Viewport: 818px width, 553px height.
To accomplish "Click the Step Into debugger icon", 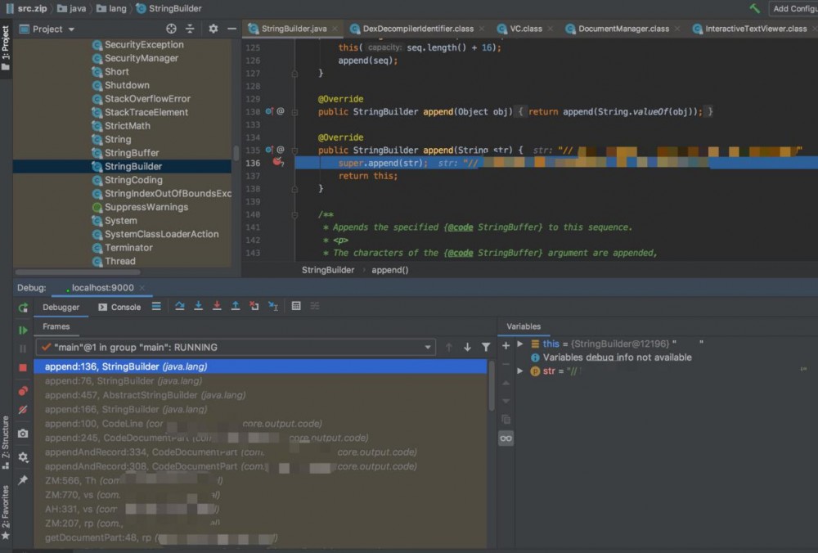I will coord(198,307).
